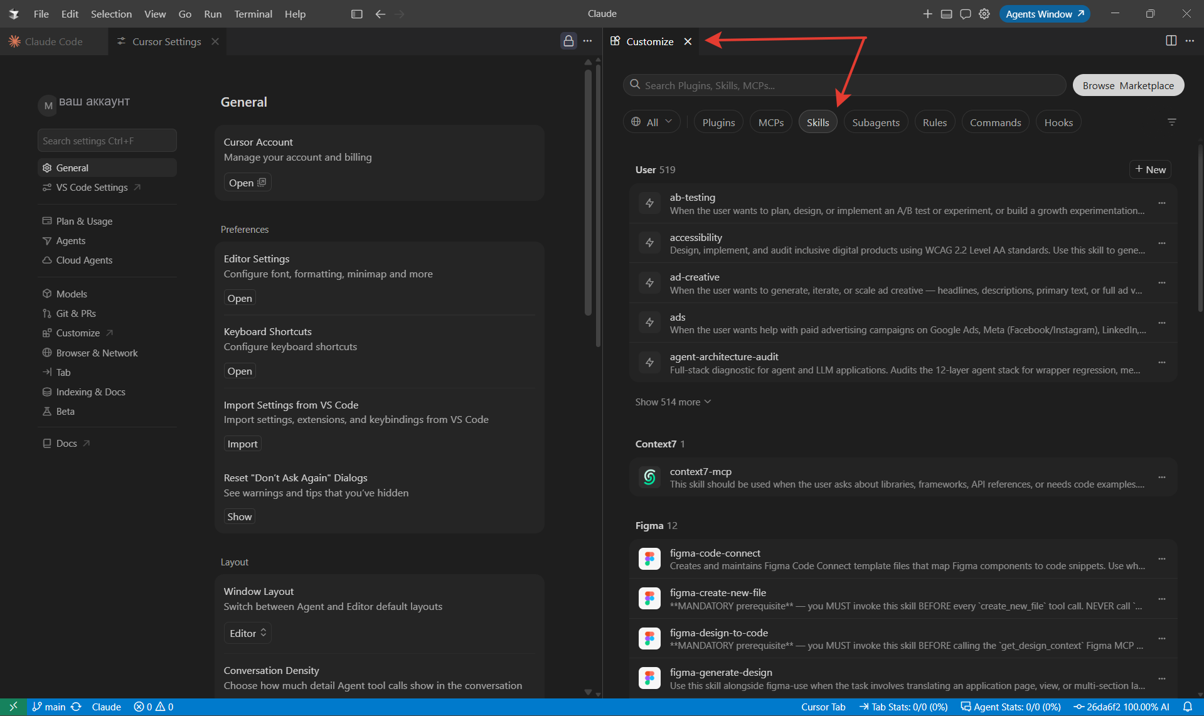
Task: Click the remote connection icon in status bar
Action: point(13,707)
